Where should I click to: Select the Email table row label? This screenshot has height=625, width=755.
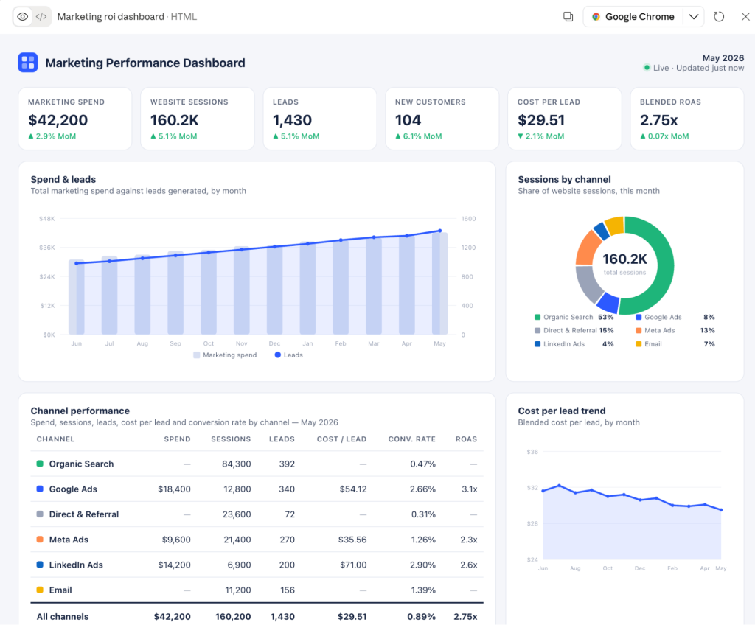(60, 590)
